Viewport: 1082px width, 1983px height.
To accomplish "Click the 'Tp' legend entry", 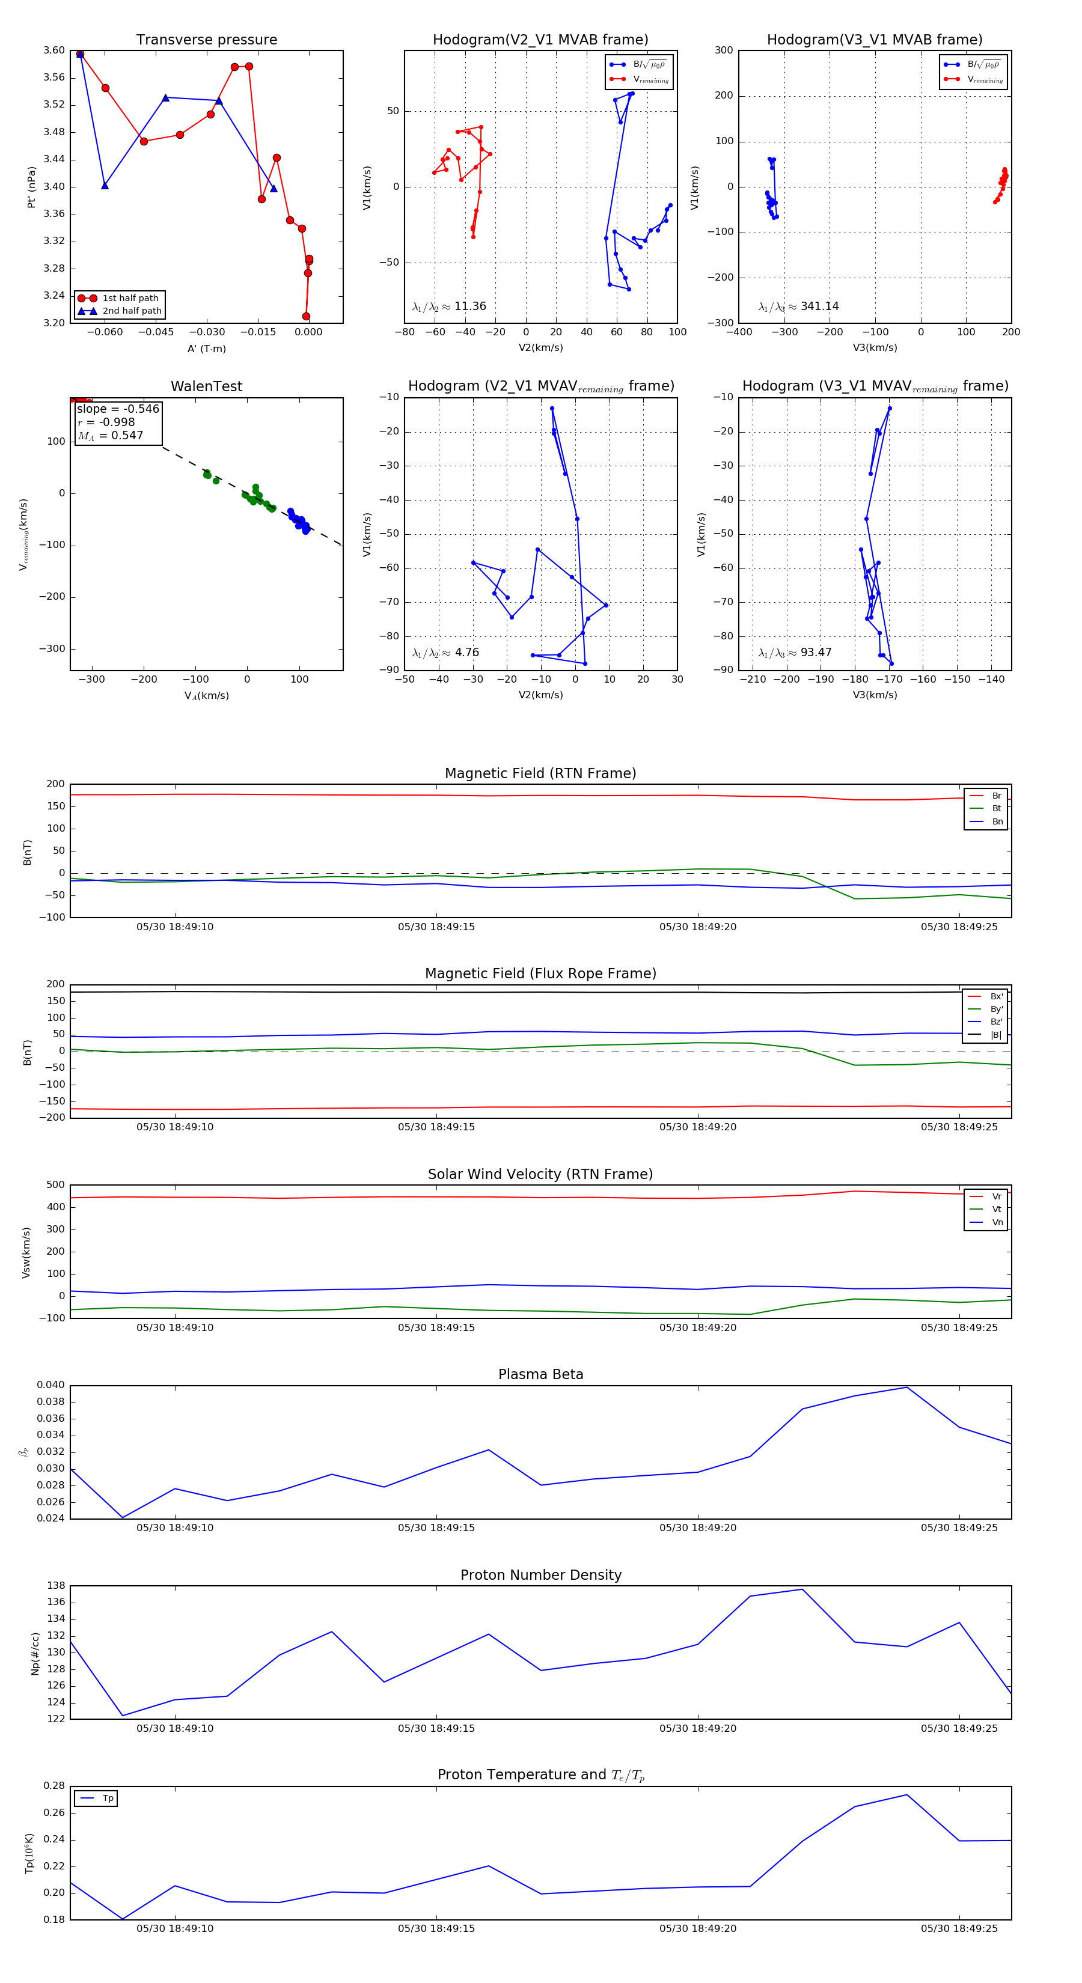I will (96, 1799).
